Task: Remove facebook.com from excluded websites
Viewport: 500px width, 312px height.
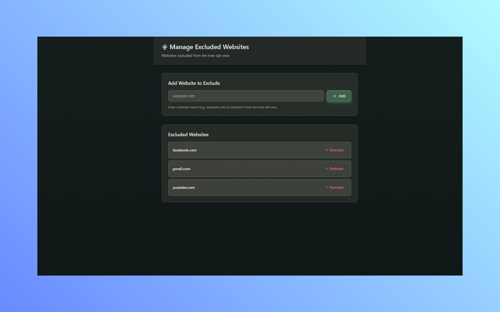Action: tap(334, 150)
